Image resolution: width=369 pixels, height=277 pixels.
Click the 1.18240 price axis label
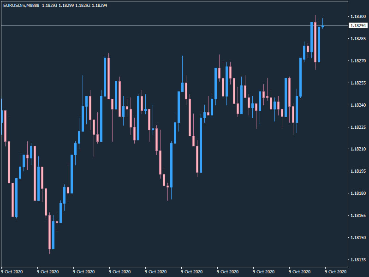(358, 105)
